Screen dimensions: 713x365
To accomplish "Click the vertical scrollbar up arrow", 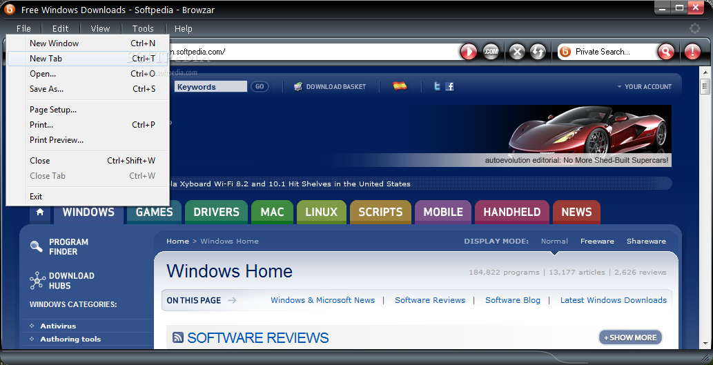I will coord(705,72).
